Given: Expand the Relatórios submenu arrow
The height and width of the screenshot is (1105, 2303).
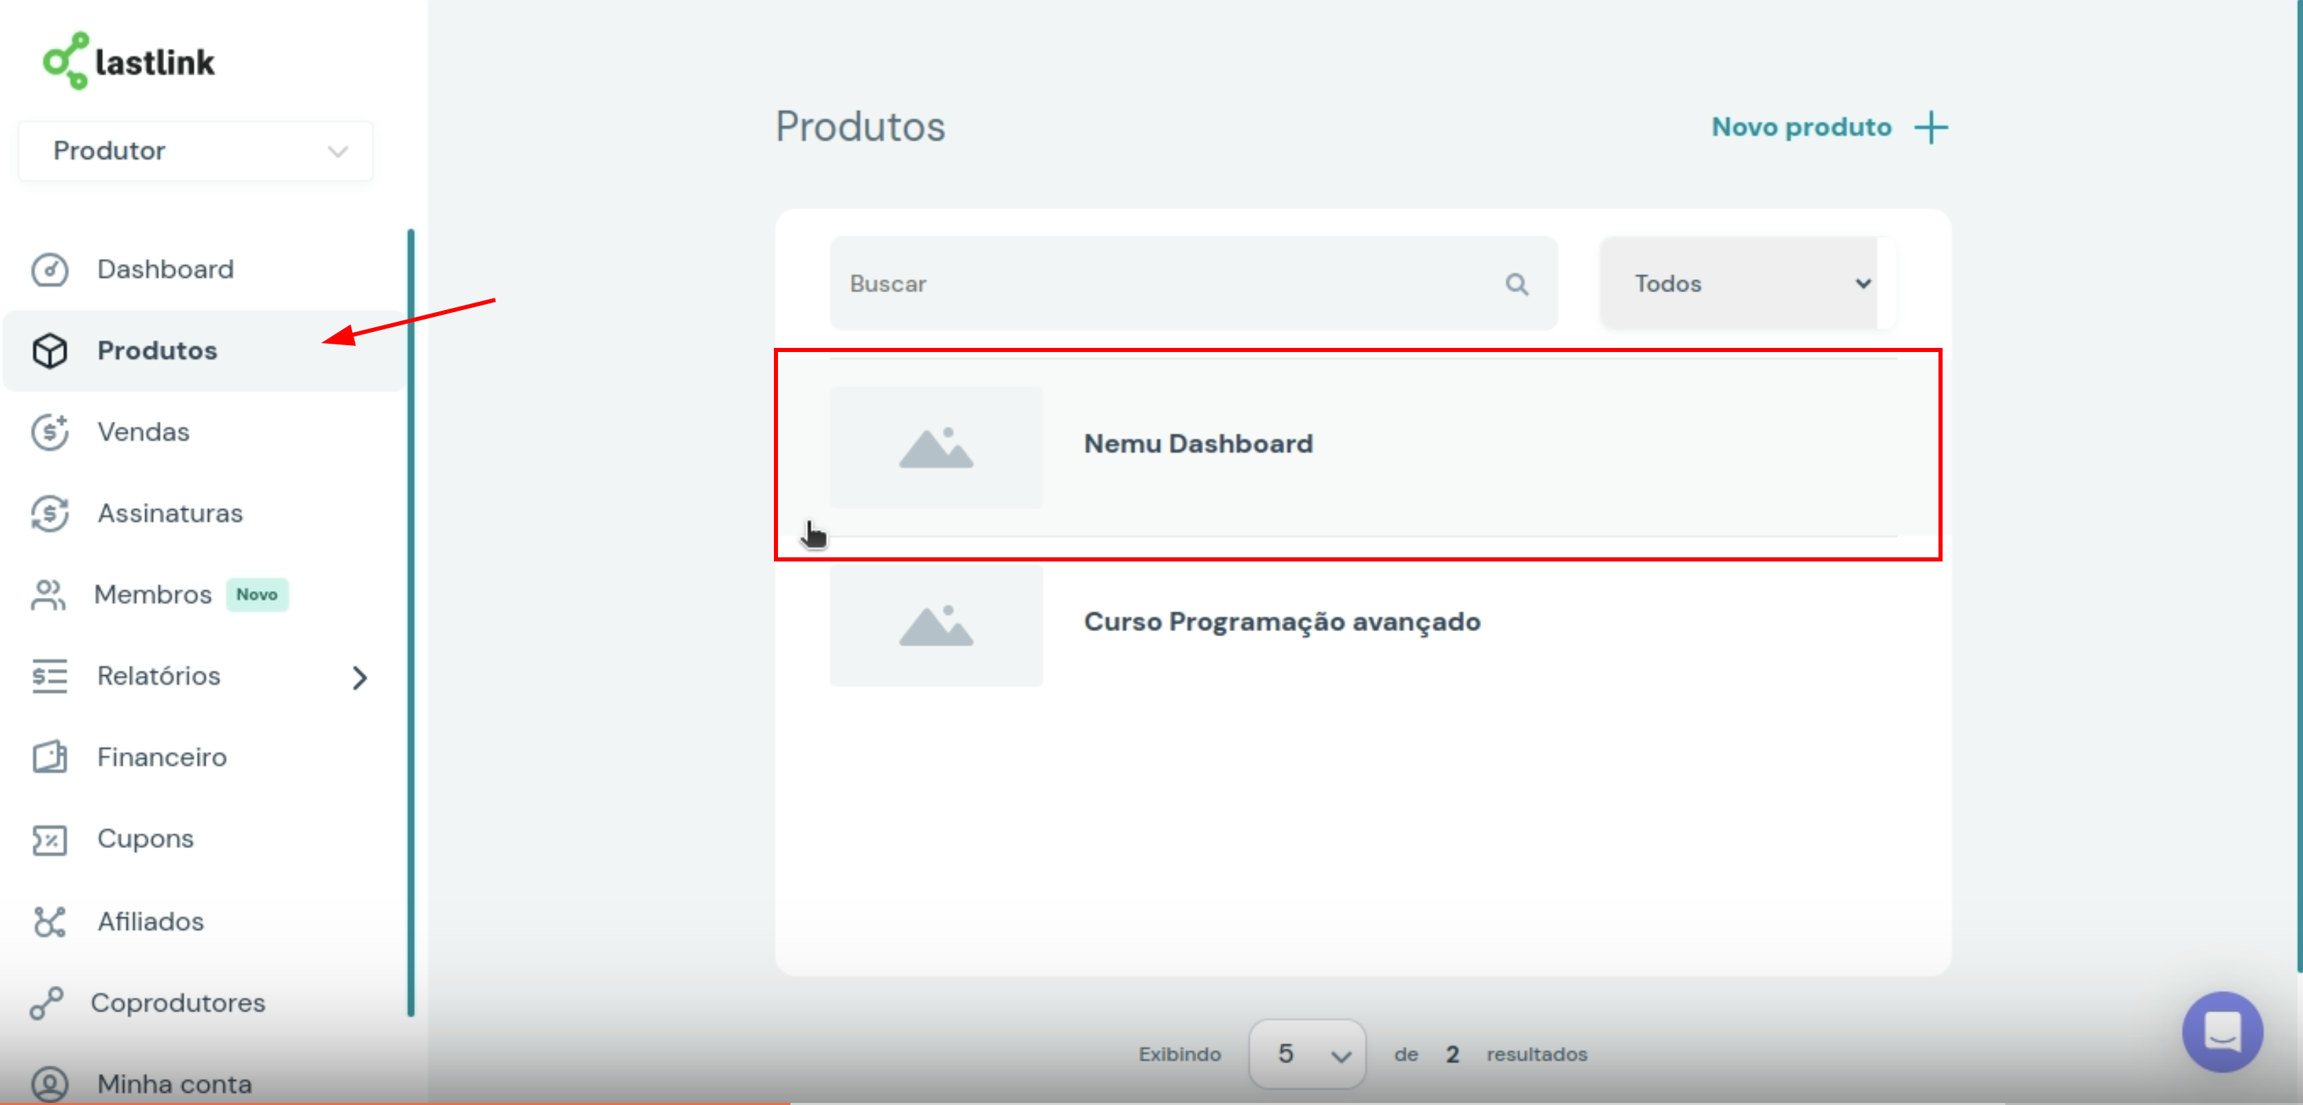Looking at the screenshot, I should tap(360, 678).
